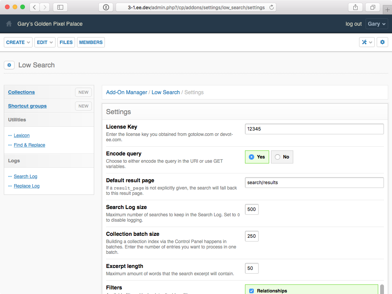Image resolution: width=392 pixels, height=294 pixels.
Task: Focus the Excerpt length field
Action: pyautogui.click(x=252, y=268)
